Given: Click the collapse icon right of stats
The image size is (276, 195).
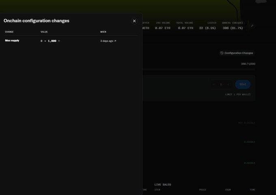Looking at the screenshot, I should [252, 26].
